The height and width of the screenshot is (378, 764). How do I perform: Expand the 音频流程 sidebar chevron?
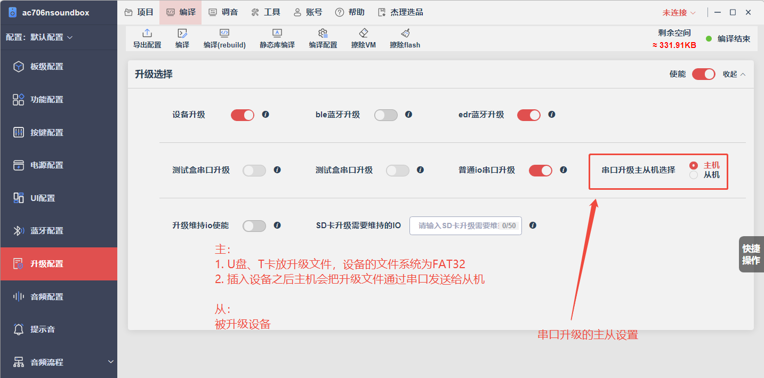coord(111,362)
